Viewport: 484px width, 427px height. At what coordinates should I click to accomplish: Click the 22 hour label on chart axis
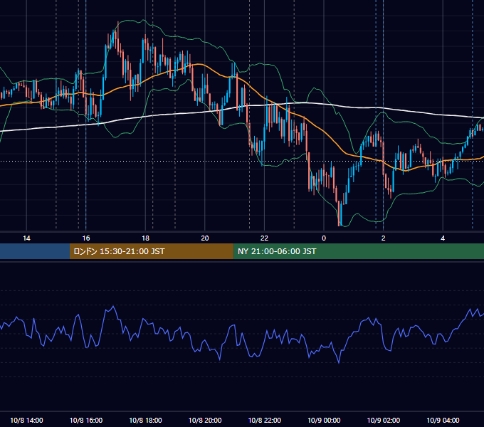[264, 238]
